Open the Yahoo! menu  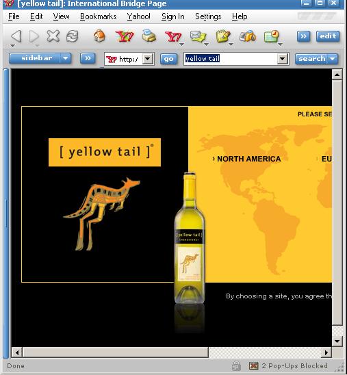(x=139, y=16)
